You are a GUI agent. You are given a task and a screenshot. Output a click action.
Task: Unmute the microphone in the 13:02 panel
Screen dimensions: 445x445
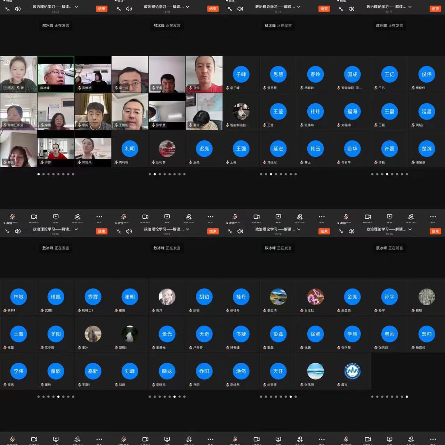tap(12, 217)
